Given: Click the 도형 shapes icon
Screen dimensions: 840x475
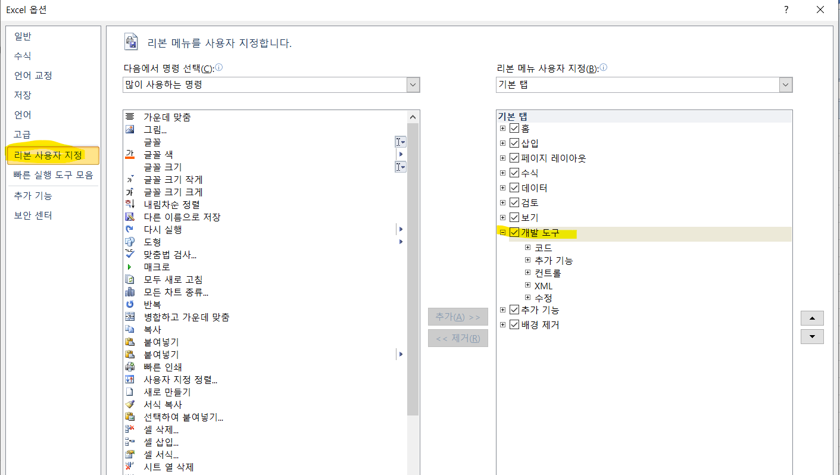Looking at the screenshot, I should point(130,242).
